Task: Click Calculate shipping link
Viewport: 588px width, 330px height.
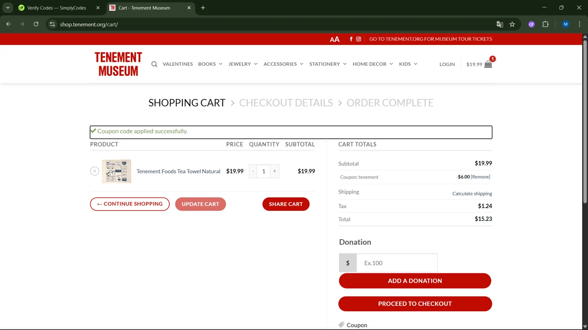Action: (472, 194)
